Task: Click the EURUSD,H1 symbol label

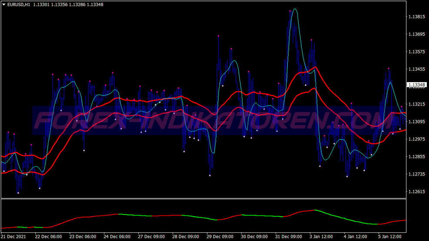Action: [x=19, y=4]
